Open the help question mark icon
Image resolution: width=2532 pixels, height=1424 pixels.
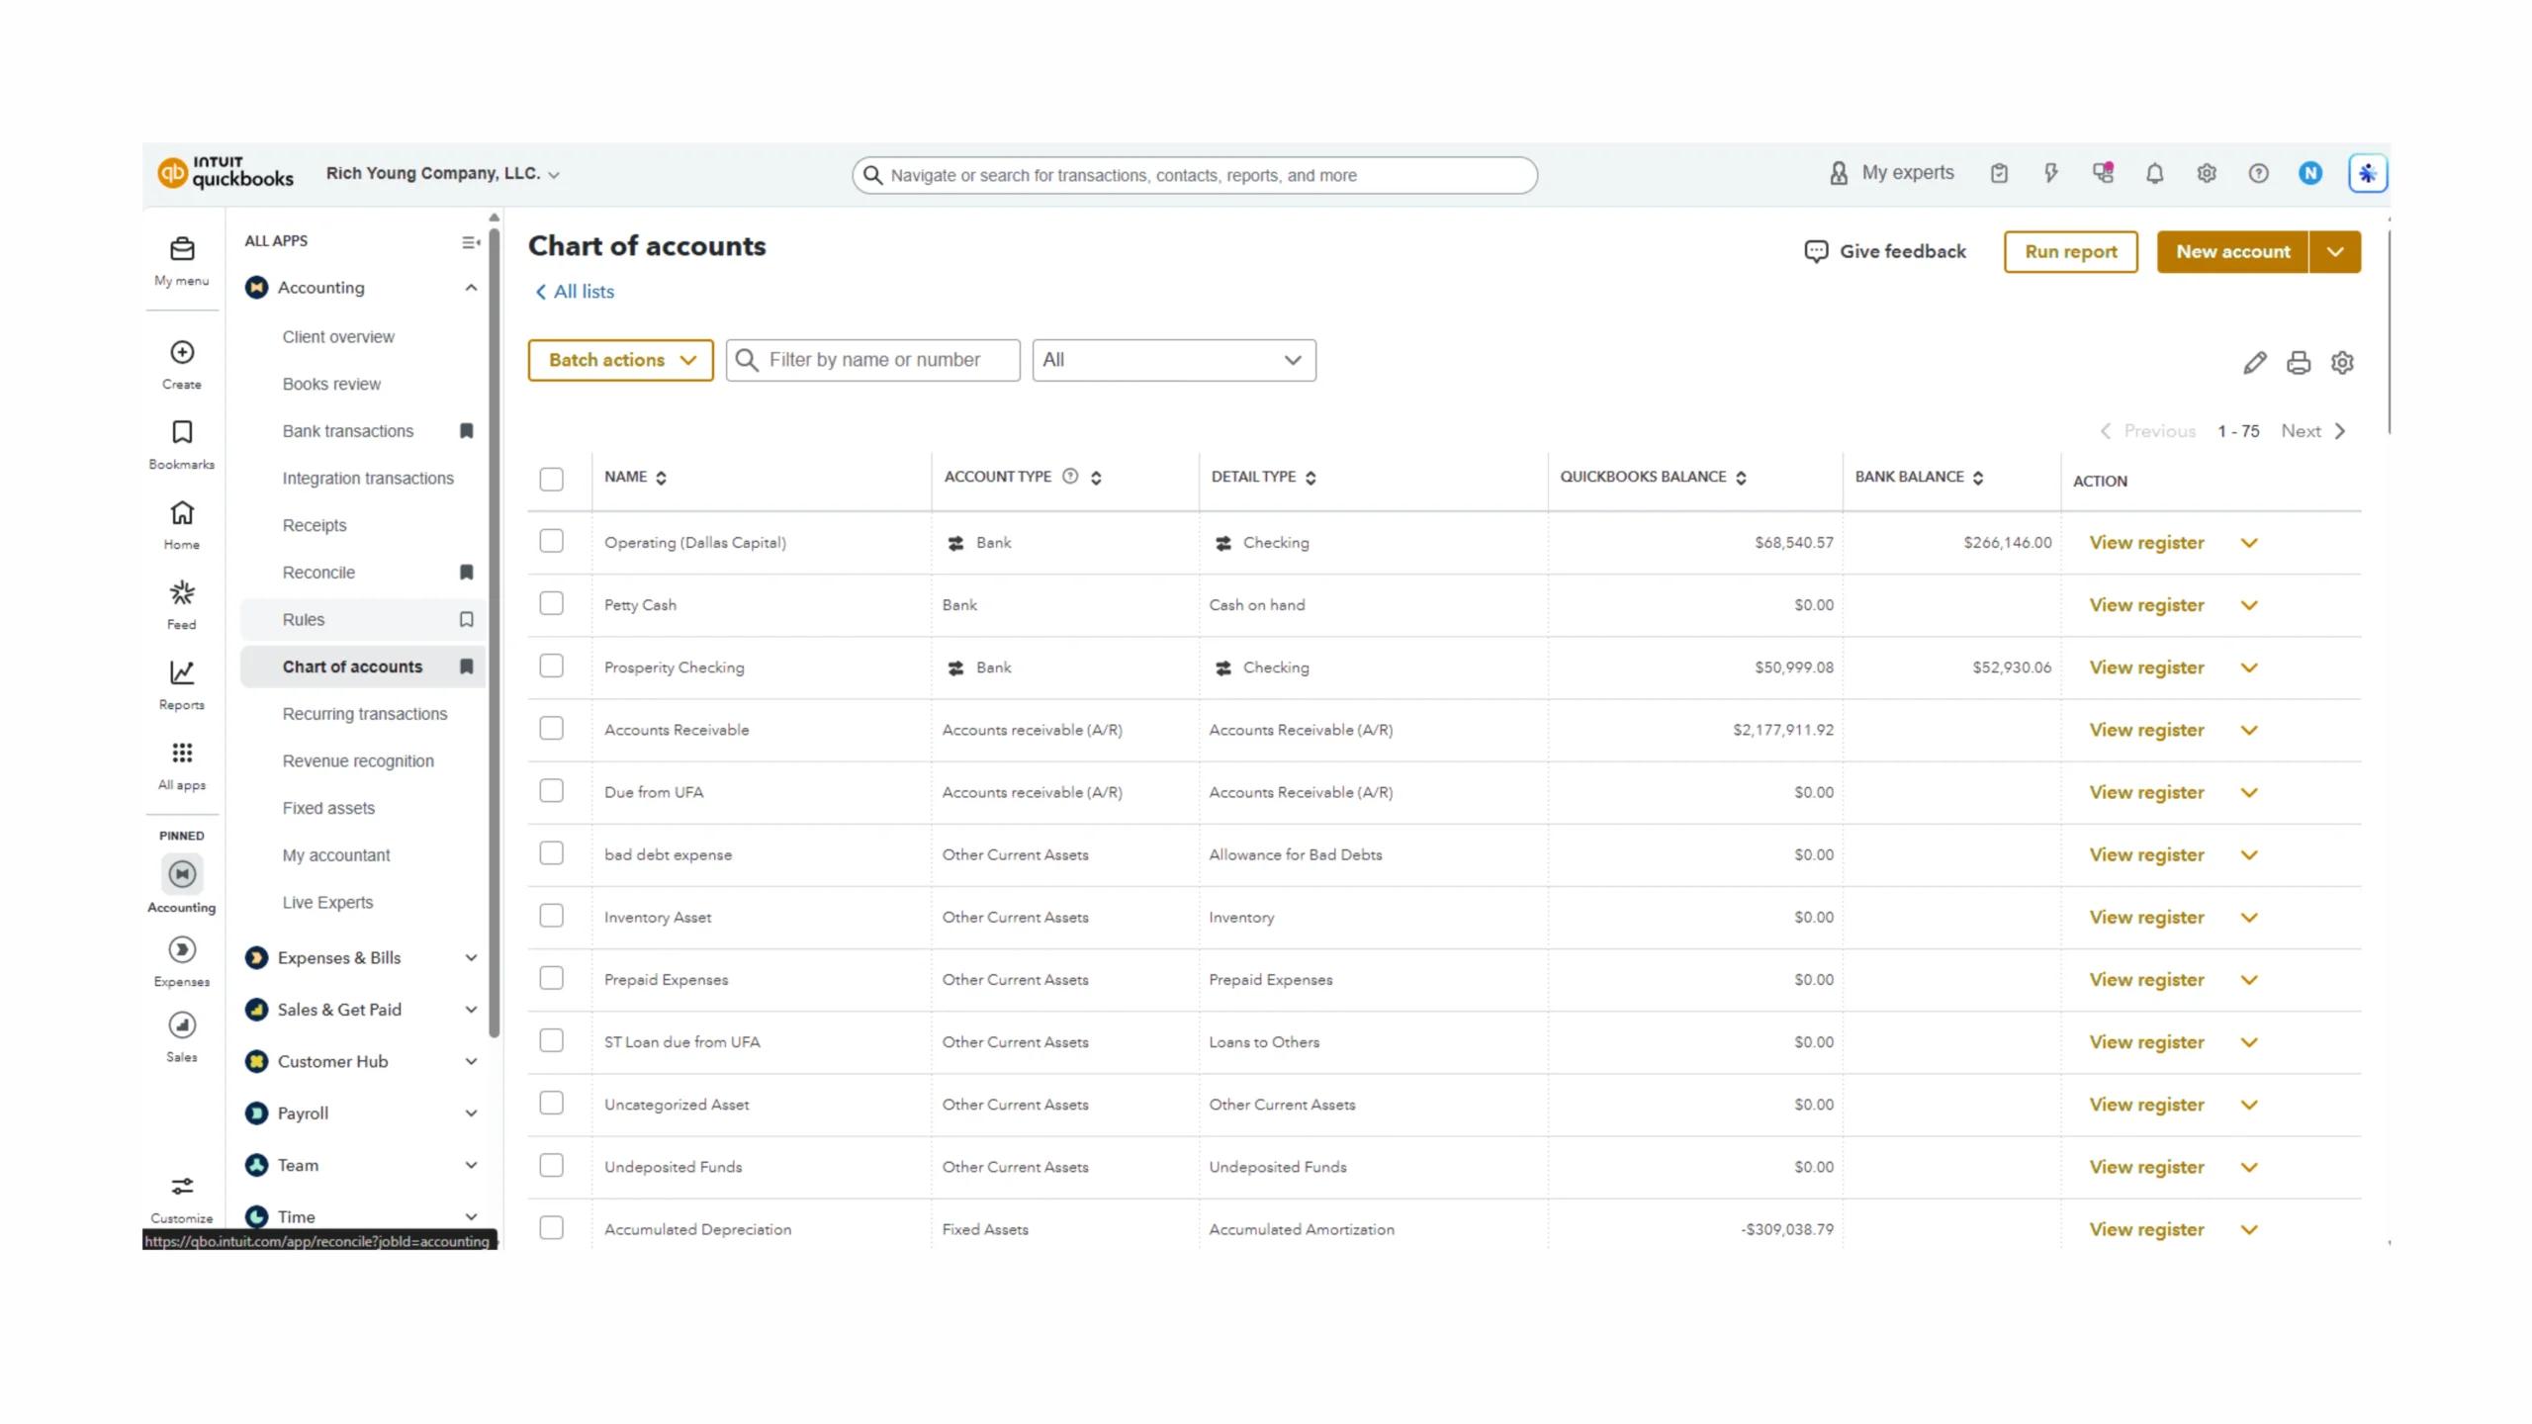[2258, 174]
